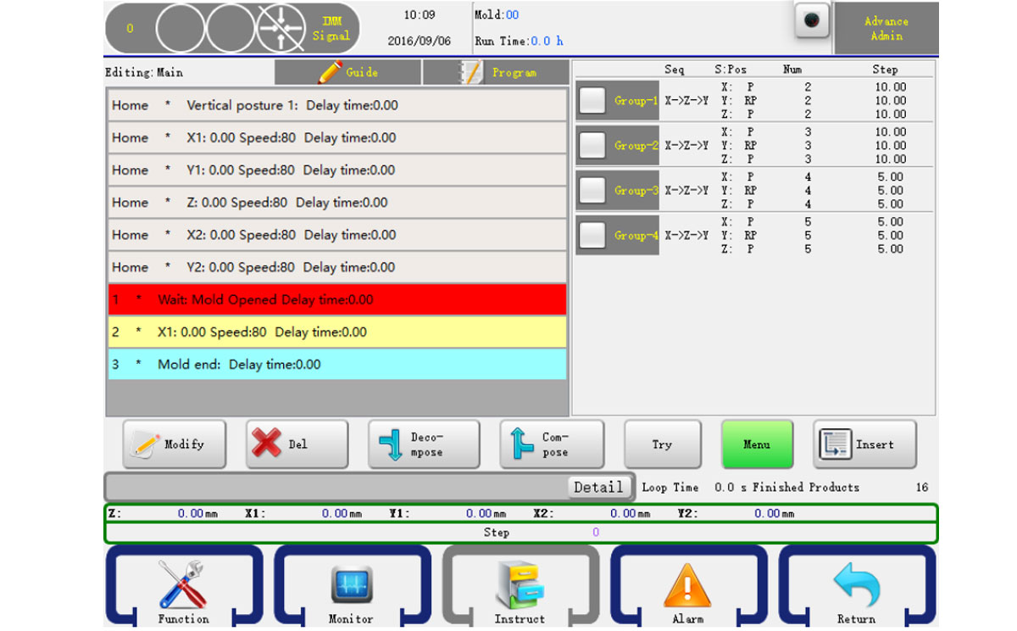Open the Advance Admin user panel
Image resolution: width=1017 pixels, height=631 pixels.
[x=886, y=29]
